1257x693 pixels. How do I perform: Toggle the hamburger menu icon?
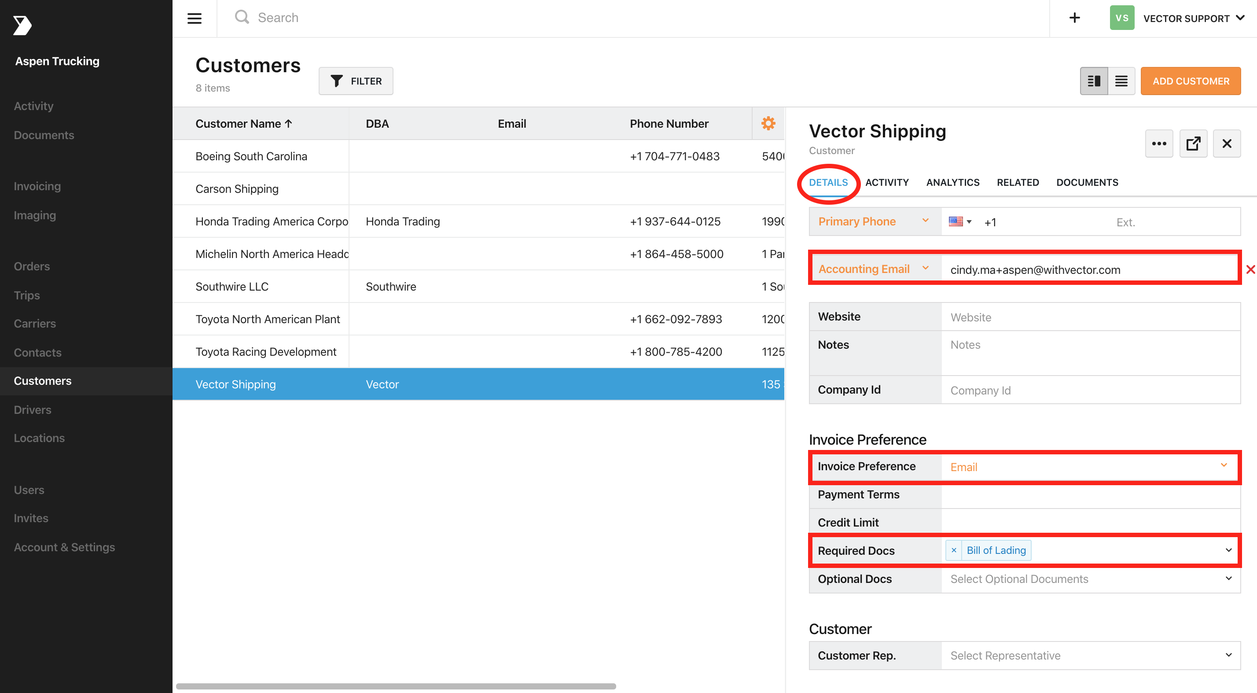click(x=194, y=18)
